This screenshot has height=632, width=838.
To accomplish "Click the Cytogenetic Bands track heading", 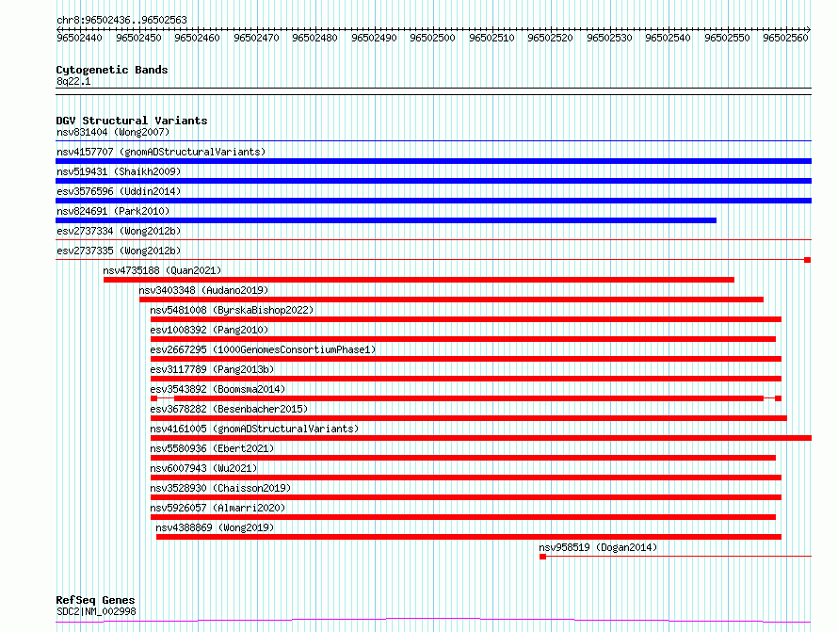I will point(112,70).
